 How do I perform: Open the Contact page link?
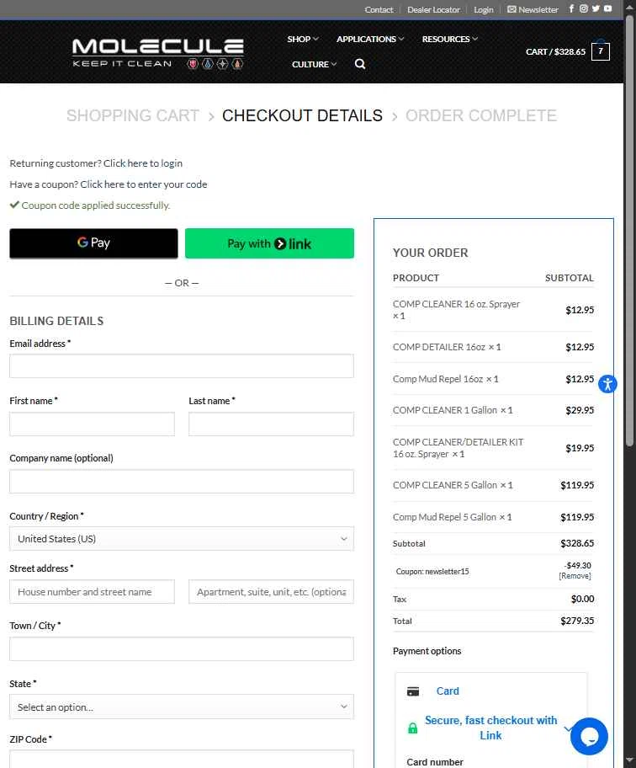pos(379,9)
